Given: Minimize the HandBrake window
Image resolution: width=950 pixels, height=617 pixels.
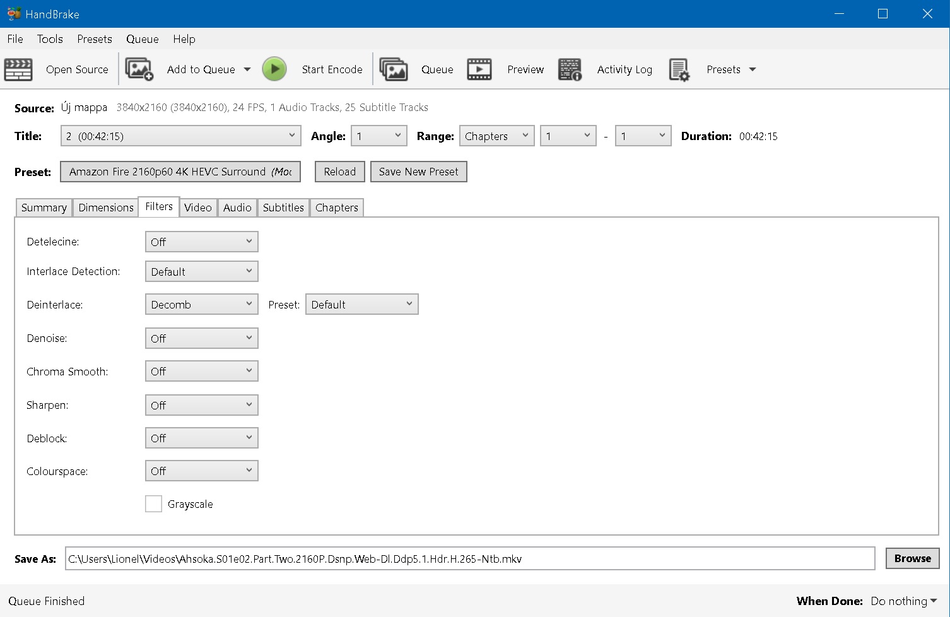Looking at the screenshot, I should click(839, 13).
